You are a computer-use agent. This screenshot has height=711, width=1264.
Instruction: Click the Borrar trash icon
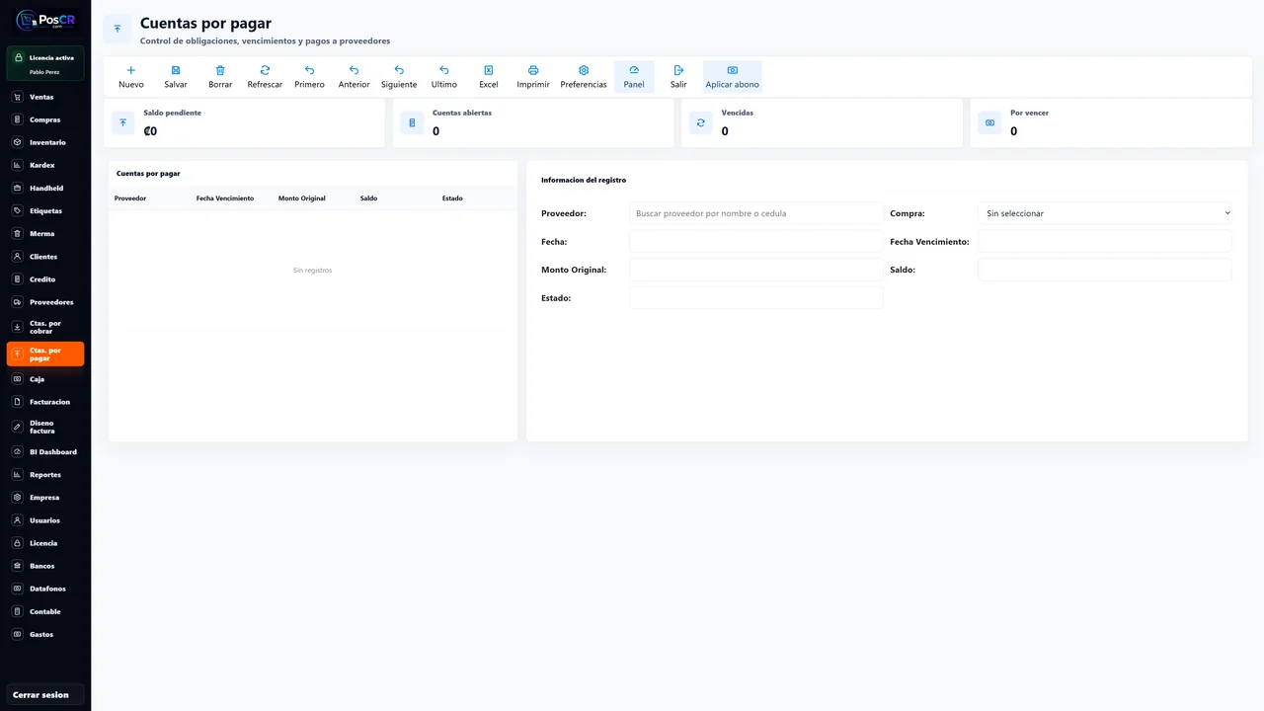[x=220, y=70]
